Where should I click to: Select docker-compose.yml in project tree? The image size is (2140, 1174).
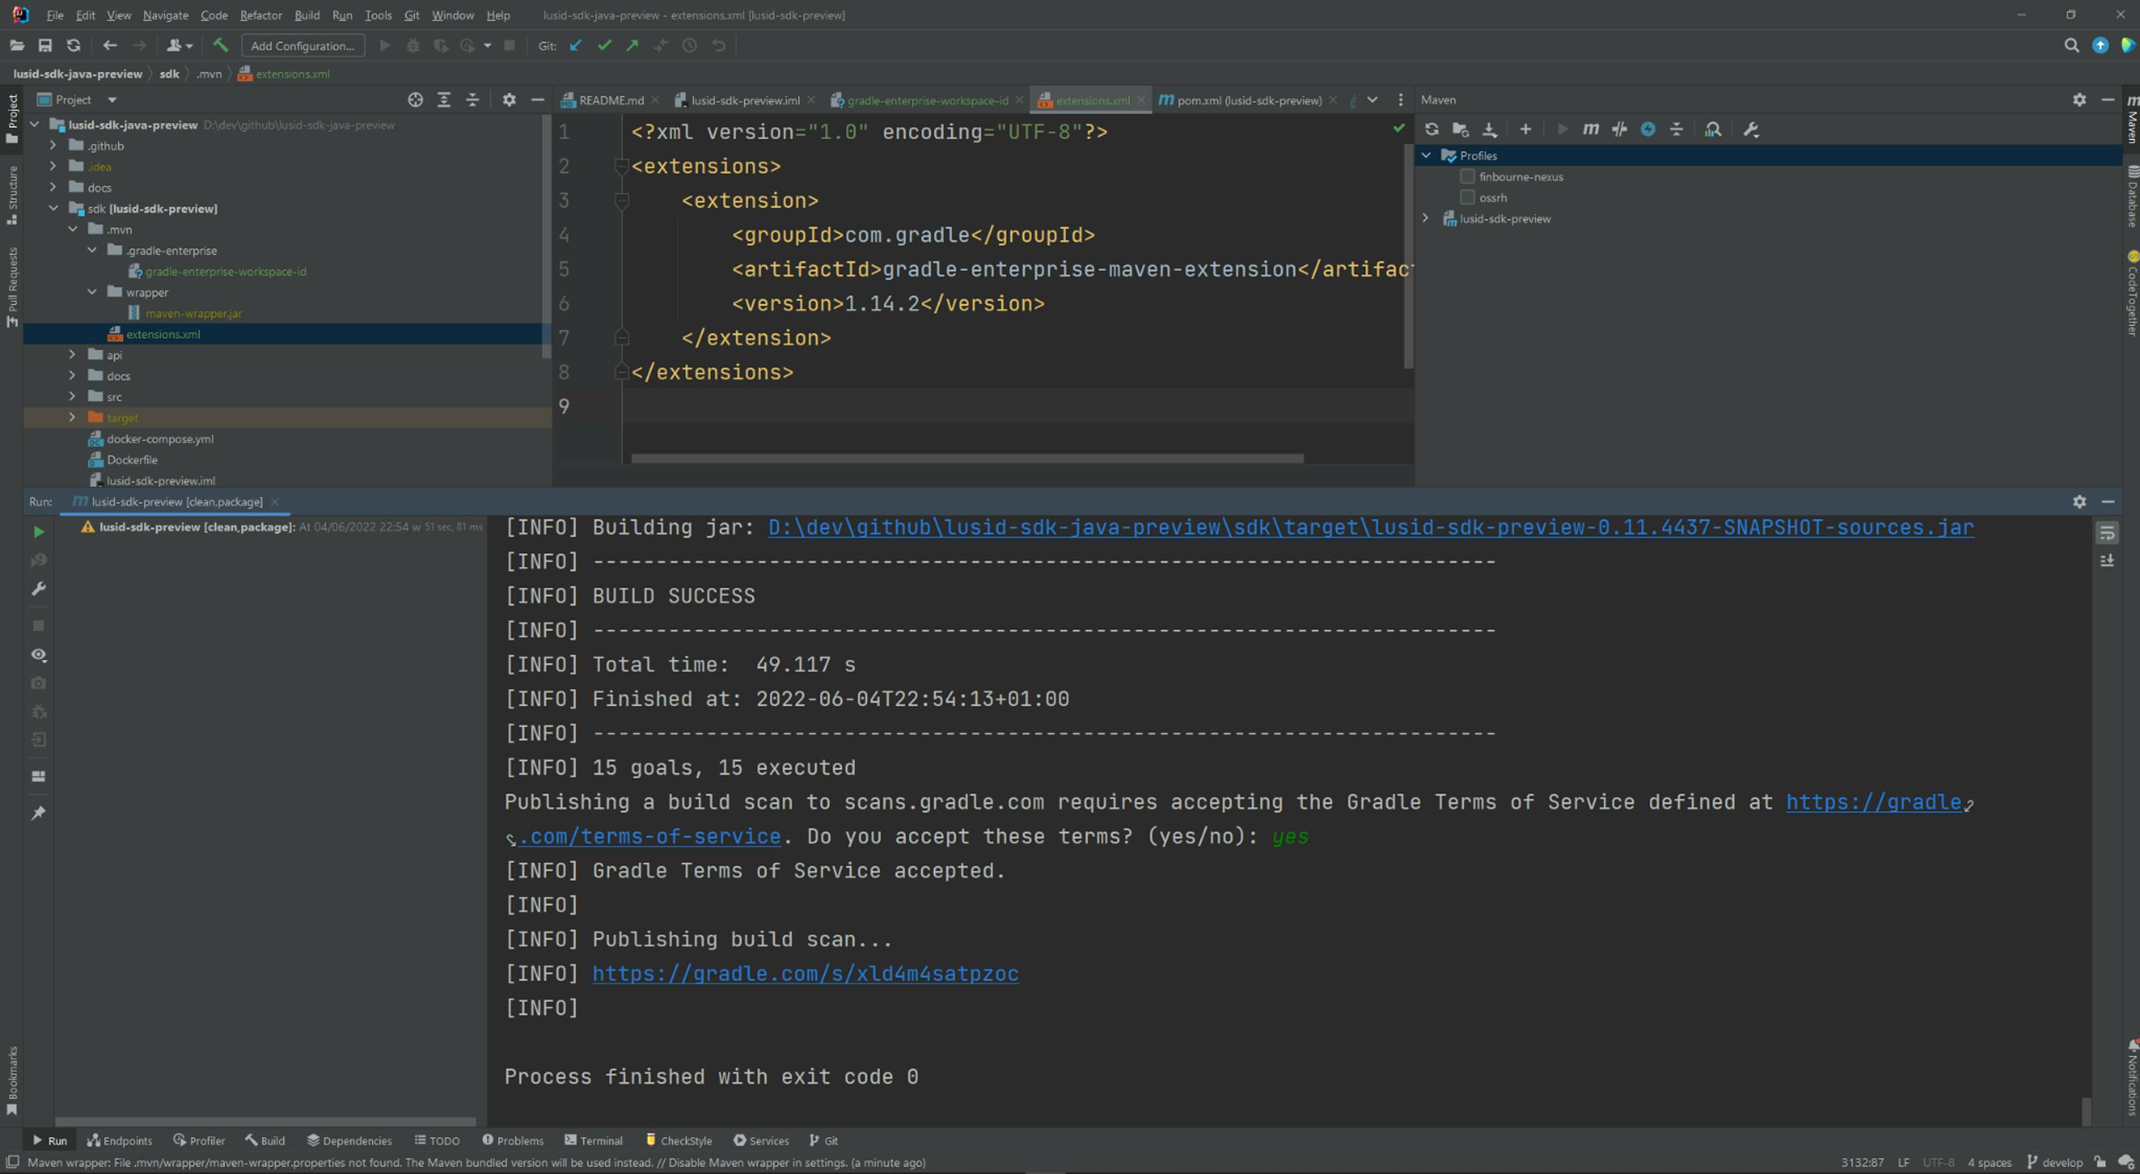(x=160, y=439)
